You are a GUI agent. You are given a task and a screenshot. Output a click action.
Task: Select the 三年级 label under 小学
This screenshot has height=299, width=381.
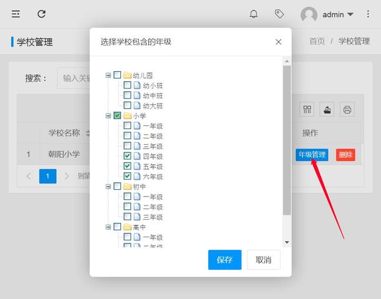click(153, 146)
